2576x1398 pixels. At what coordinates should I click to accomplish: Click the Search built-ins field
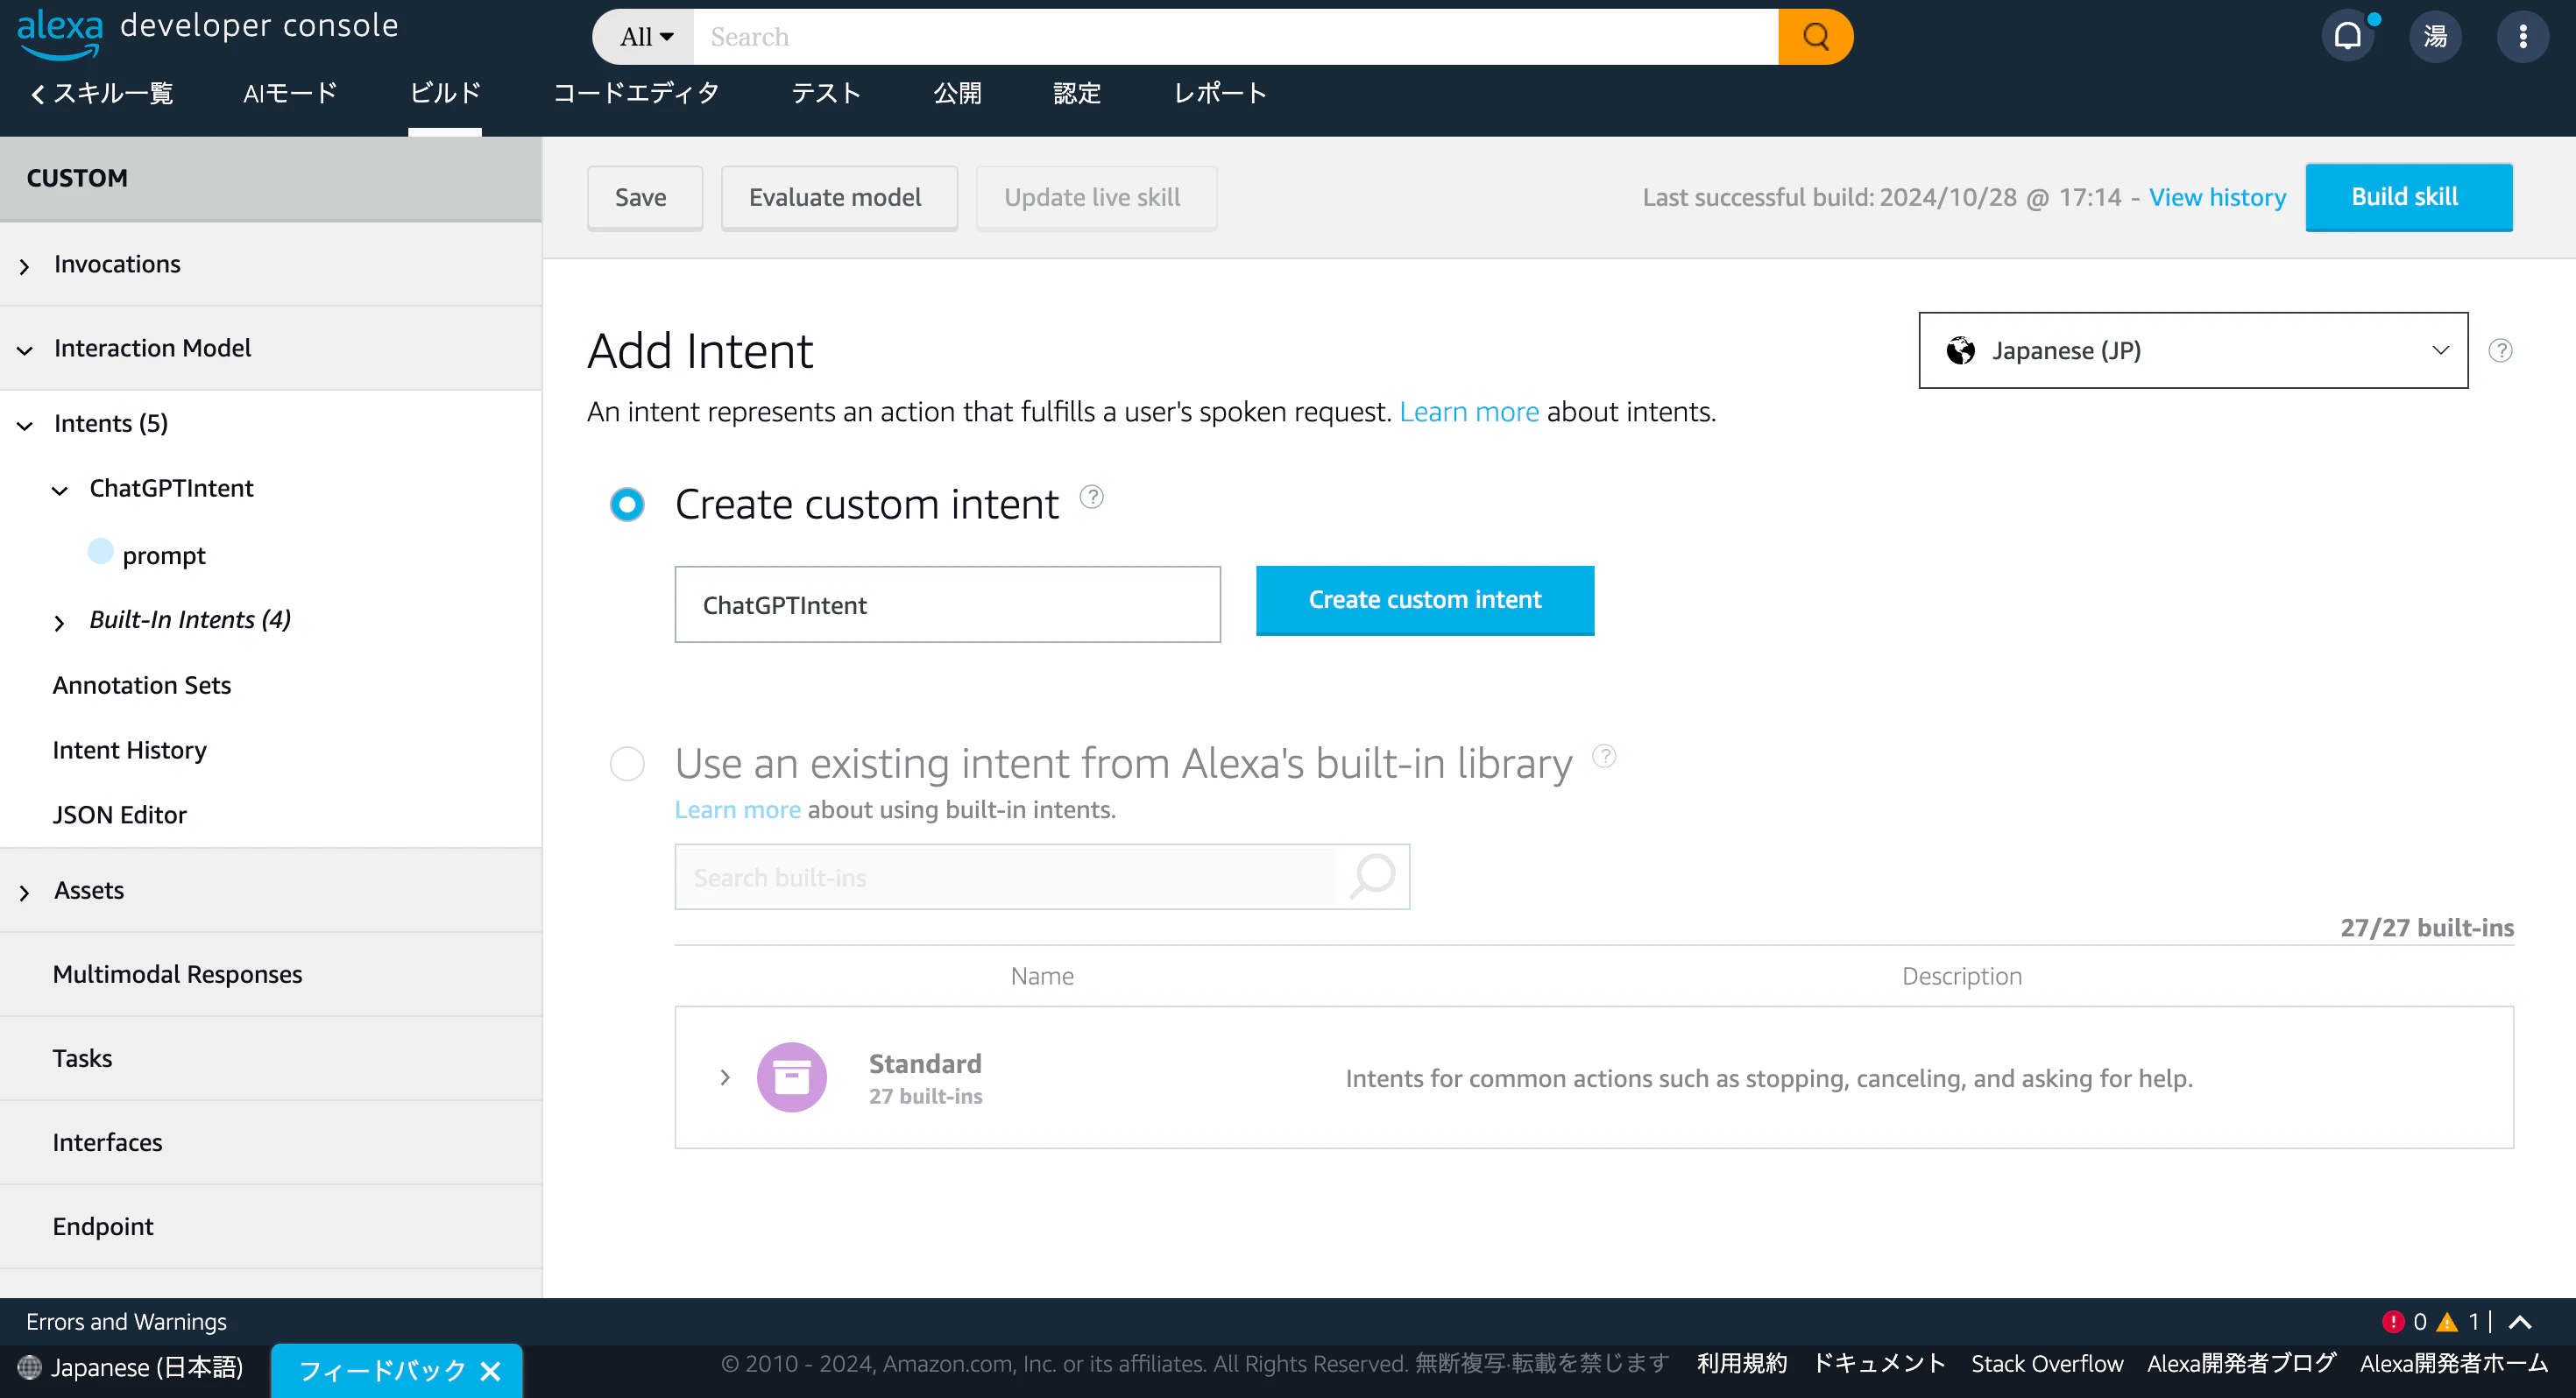pos(1005,877)
